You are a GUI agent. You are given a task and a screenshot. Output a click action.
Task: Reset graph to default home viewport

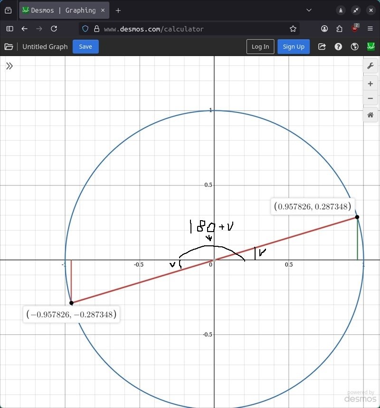click(370, 115)
